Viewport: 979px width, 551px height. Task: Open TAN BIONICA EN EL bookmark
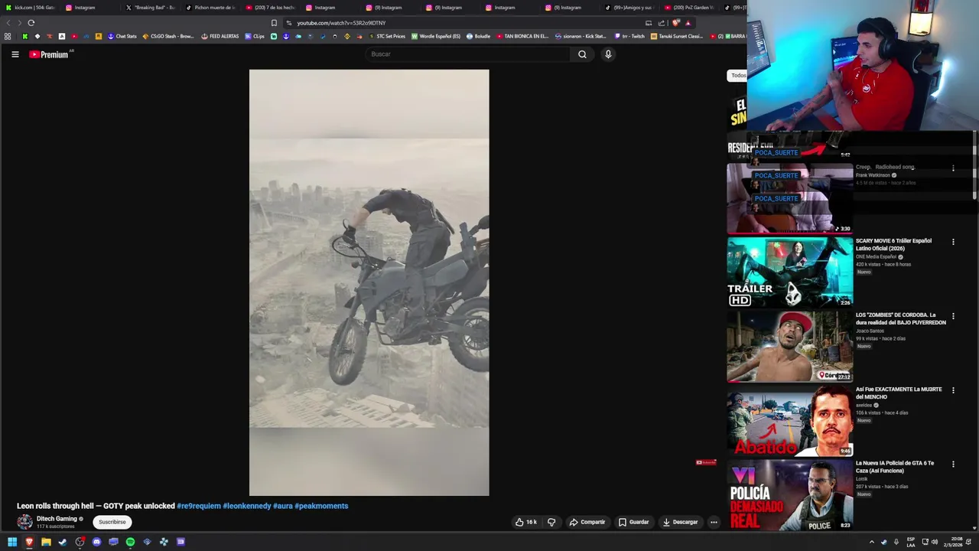pos(522,36)
